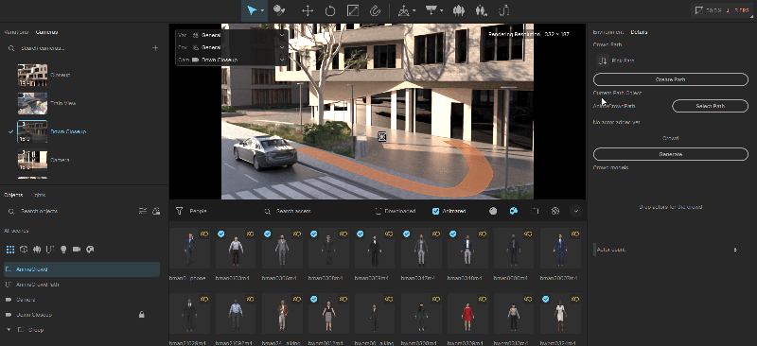Select the arrow selection tool
Viewport: 757px width, 346px height.
click(x=252, y=10)
